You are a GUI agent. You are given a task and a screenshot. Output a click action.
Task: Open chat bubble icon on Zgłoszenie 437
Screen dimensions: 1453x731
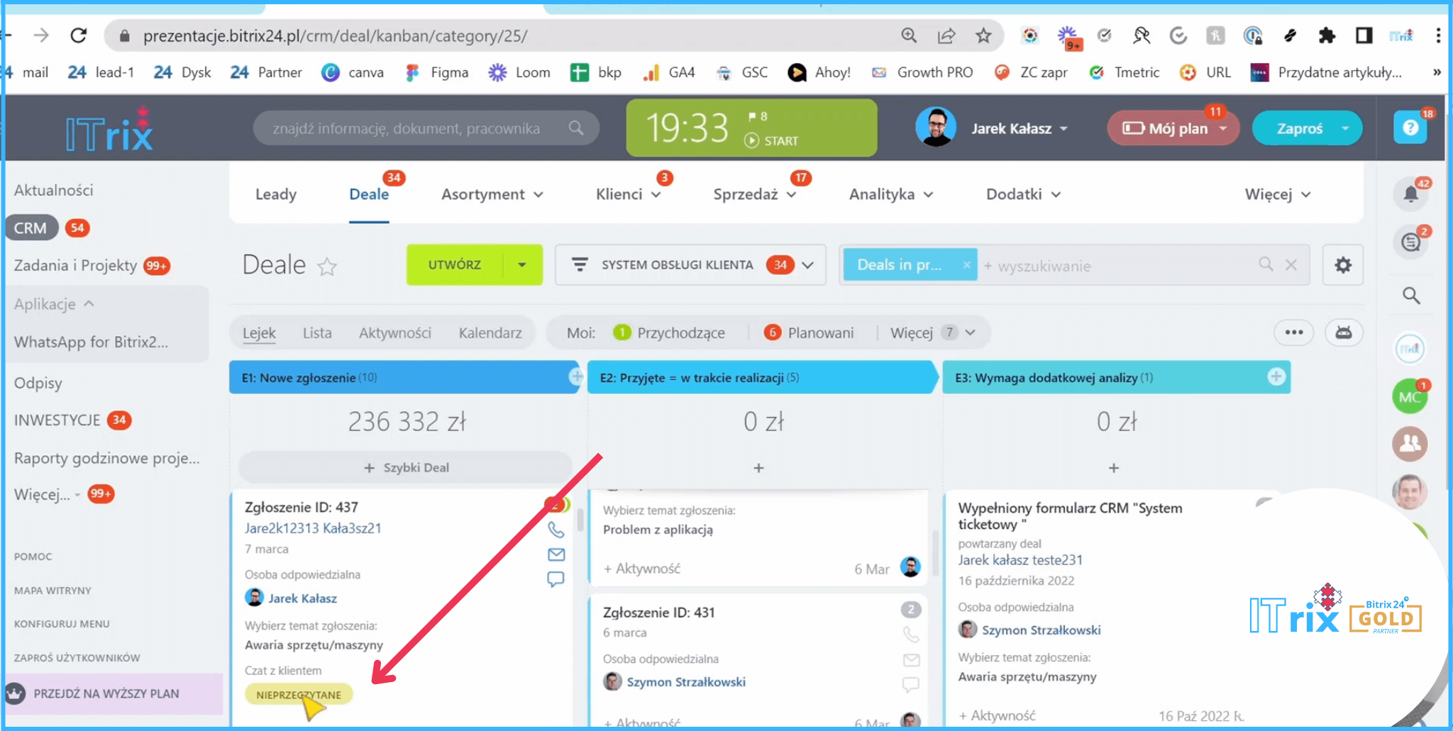pos(556,579)
